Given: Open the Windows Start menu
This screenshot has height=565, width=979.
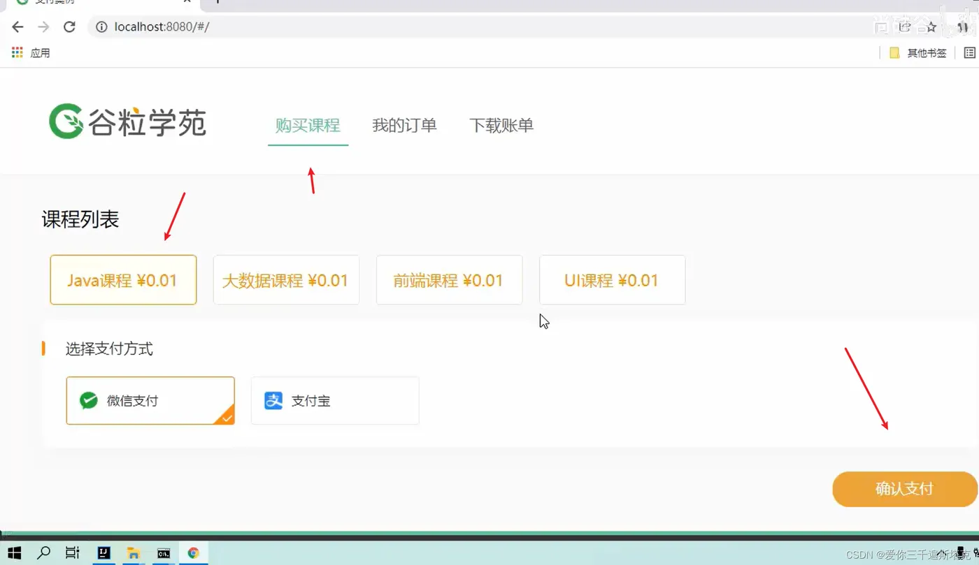Looking at the screenshot, I should click(x=14, y=552).
